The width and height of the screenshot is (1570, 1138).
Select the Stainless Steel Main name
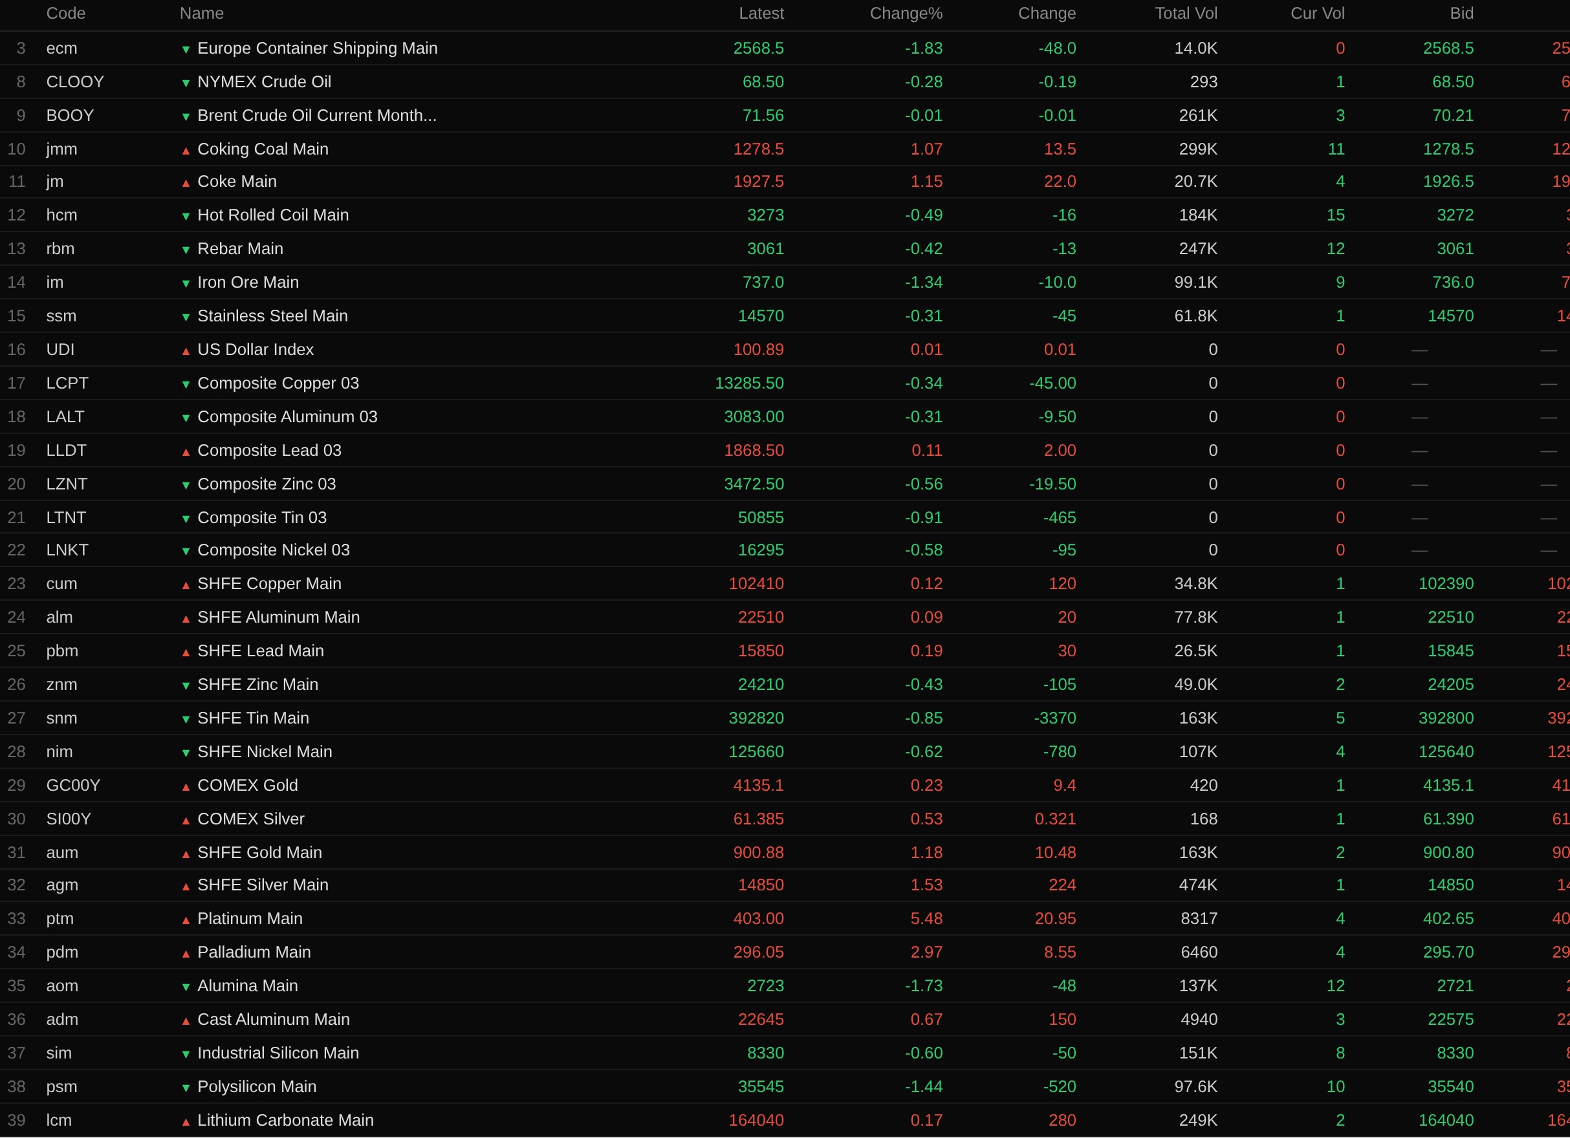click(x=273, y=316)
